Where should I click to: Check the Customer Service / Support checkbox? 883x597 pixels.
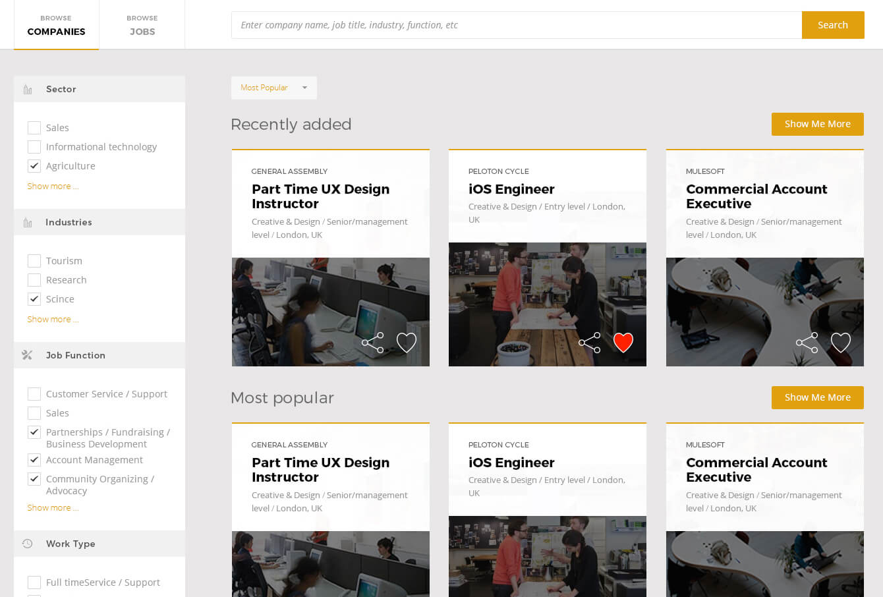click(34, 394)
